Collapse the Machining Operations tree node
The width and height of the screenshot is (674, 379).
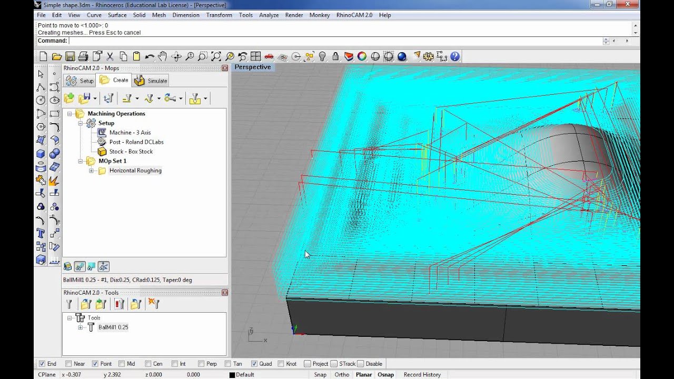pos(70,114)
